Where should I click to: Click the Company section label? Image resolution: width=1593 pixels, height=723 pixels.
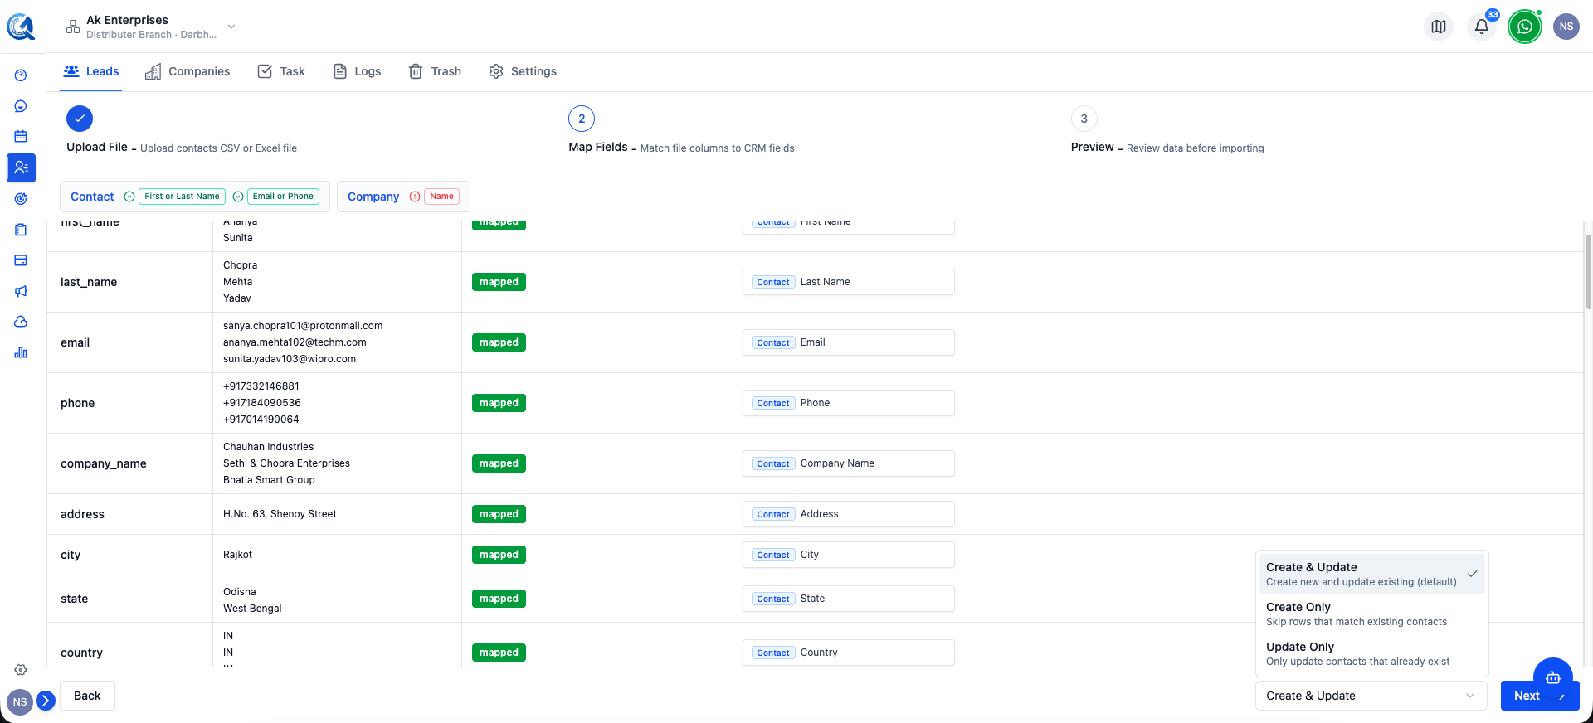pyautogui.click(x=373, y=197)
